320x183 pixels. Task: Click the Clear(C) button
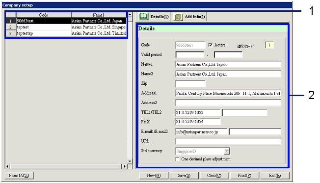pos(214,176)
